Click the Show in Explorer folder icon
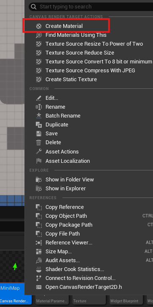 tap(39, 189)
